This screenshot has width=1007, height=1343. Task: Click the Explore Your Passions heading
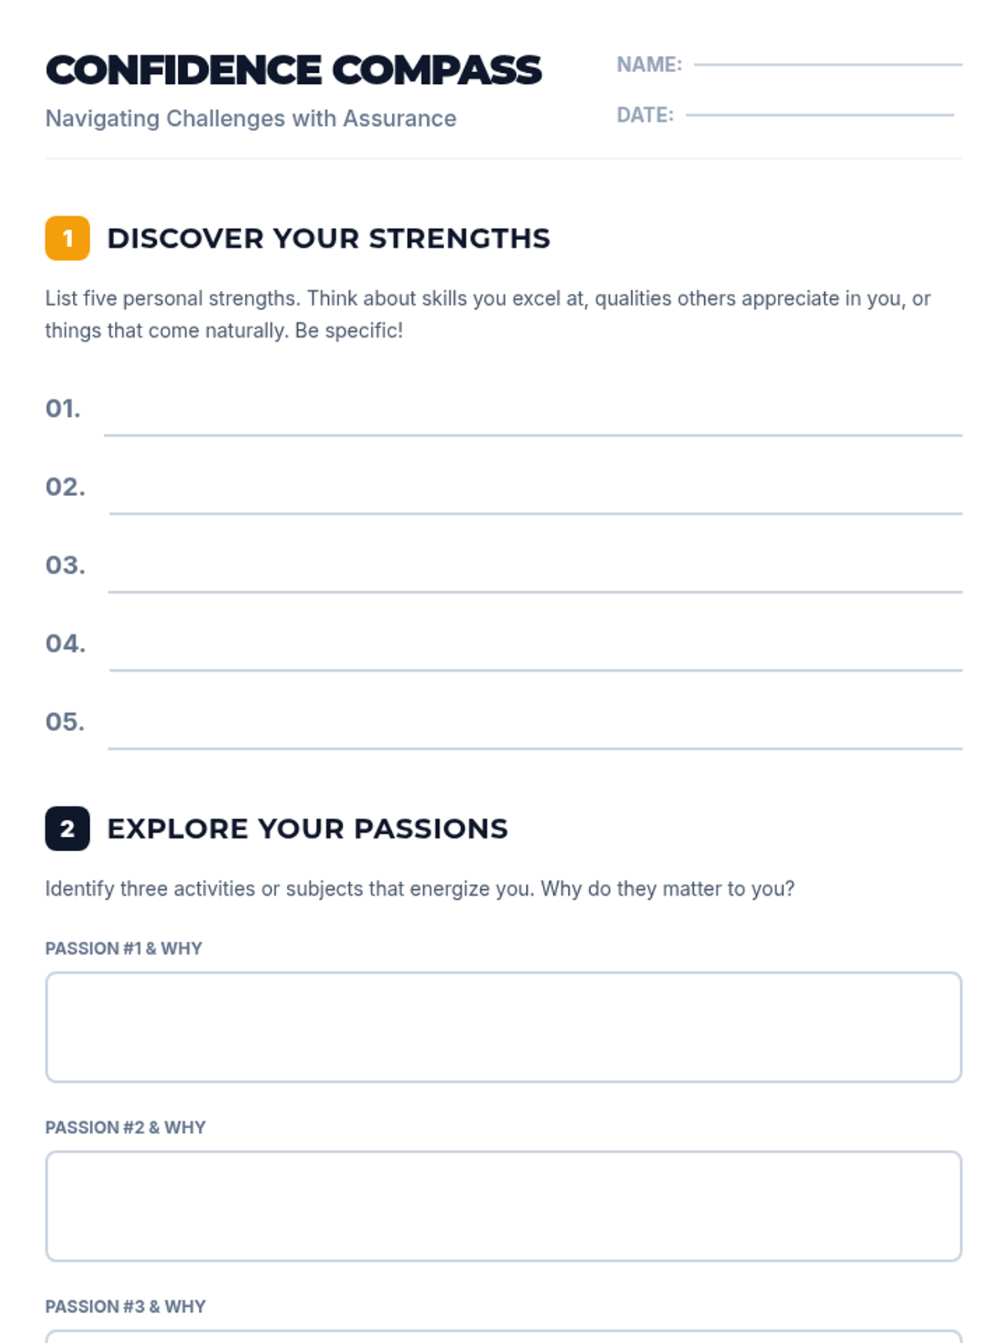point(307,828)
